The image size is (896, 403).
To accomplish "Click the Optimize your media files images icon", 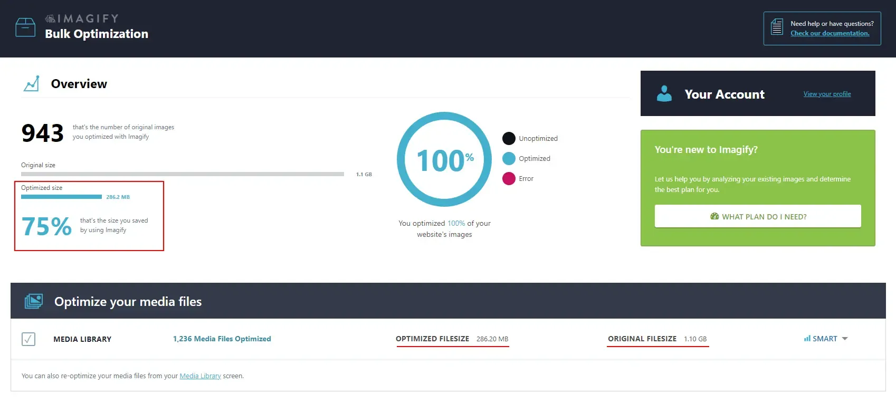I will (34, 301).
